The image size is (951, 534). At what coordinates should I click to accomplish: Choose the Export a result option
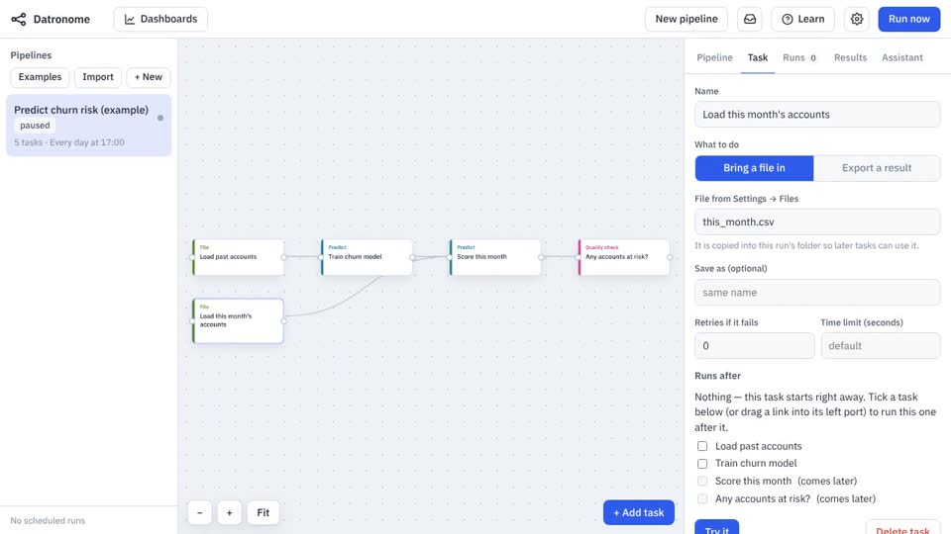(x=877, y=168)
